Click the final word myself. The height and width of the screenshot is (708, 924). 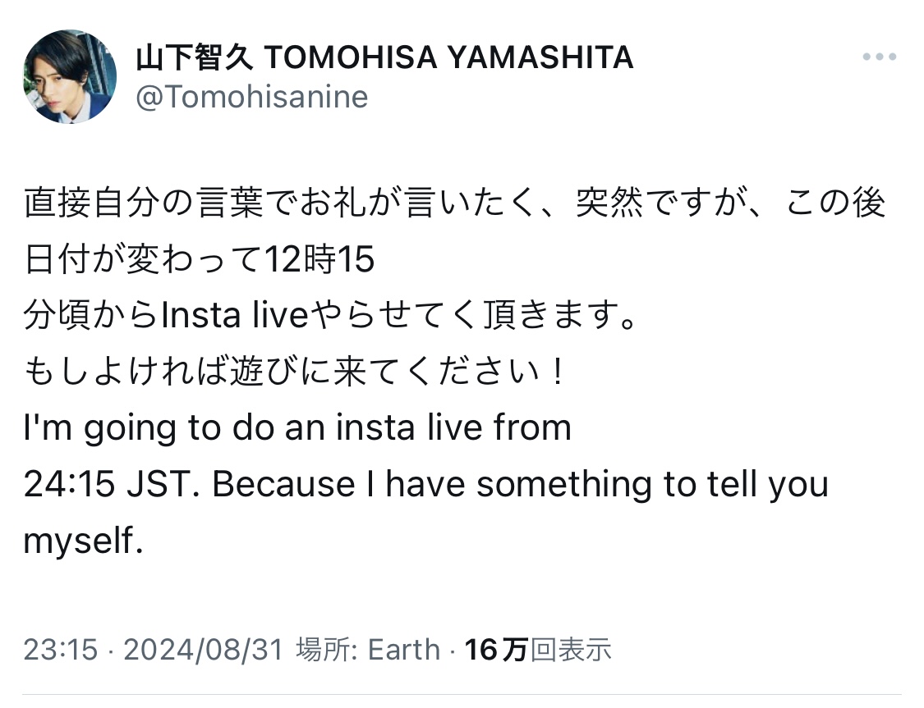(x=83, y=541)
